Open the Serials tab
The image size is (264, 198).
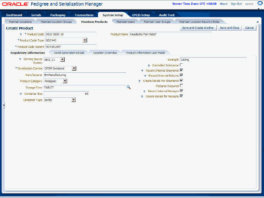[36, 15]
